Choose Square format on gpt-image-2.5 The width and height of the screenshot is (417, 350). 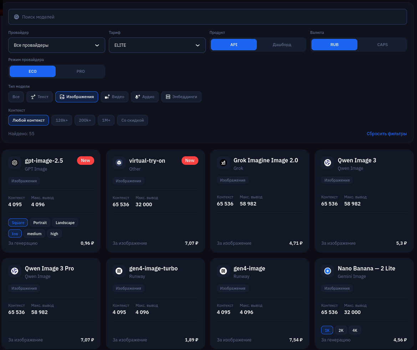coord(18,223)
